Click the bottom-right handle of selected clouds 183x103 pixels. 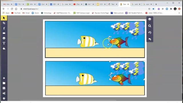pos(144,79)
